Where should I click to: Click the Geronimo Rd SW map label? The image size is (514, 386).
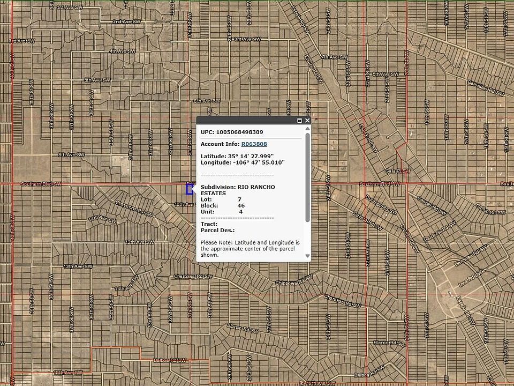tap(486, 88)
